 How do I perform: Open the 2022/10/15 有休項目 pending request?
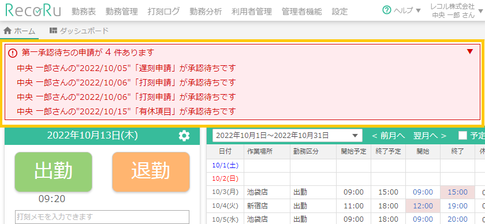(126, 111)
